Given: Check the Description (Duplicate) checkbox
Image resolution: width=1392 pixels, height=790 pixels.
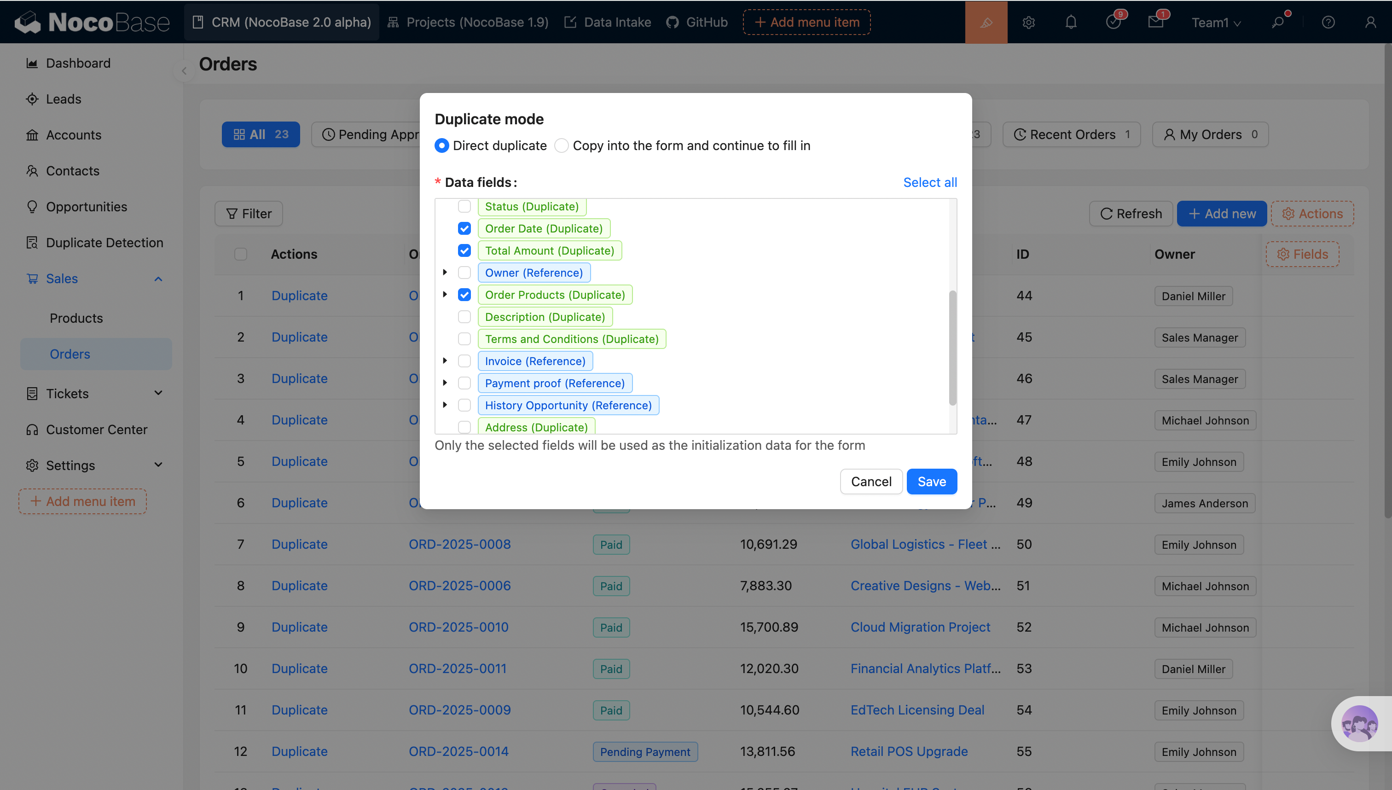Looking at the screenshot, I should tap(464, 317).
